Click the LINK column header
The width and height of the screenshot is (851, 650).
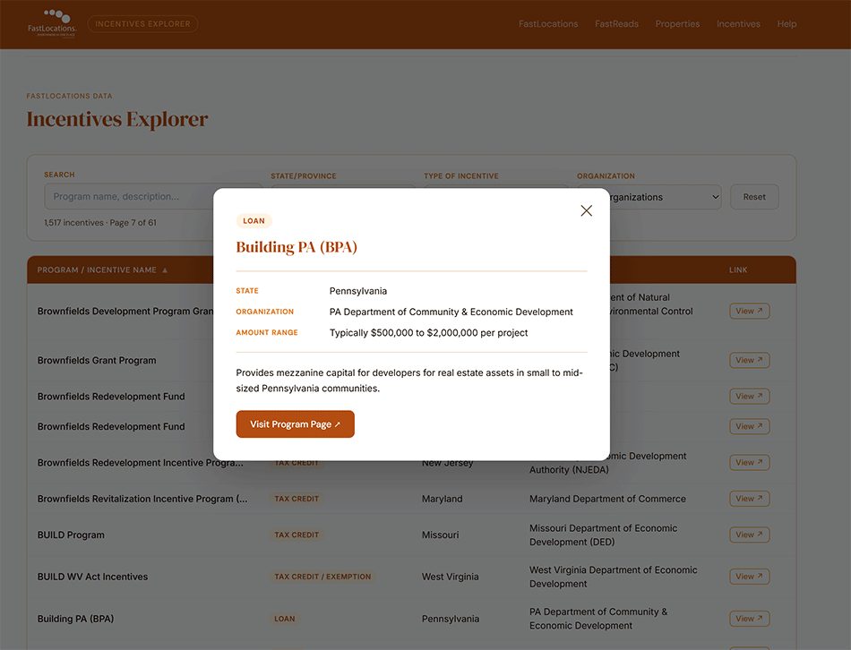pos(738,269)
